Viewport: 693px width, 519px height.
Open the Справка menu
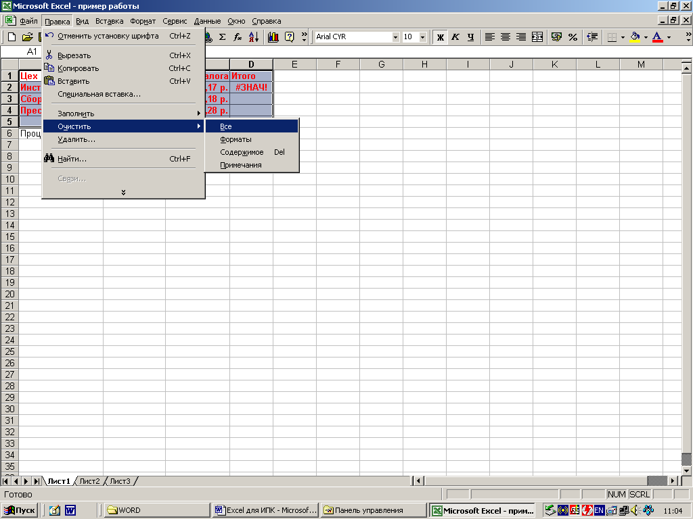coord(267,21)
